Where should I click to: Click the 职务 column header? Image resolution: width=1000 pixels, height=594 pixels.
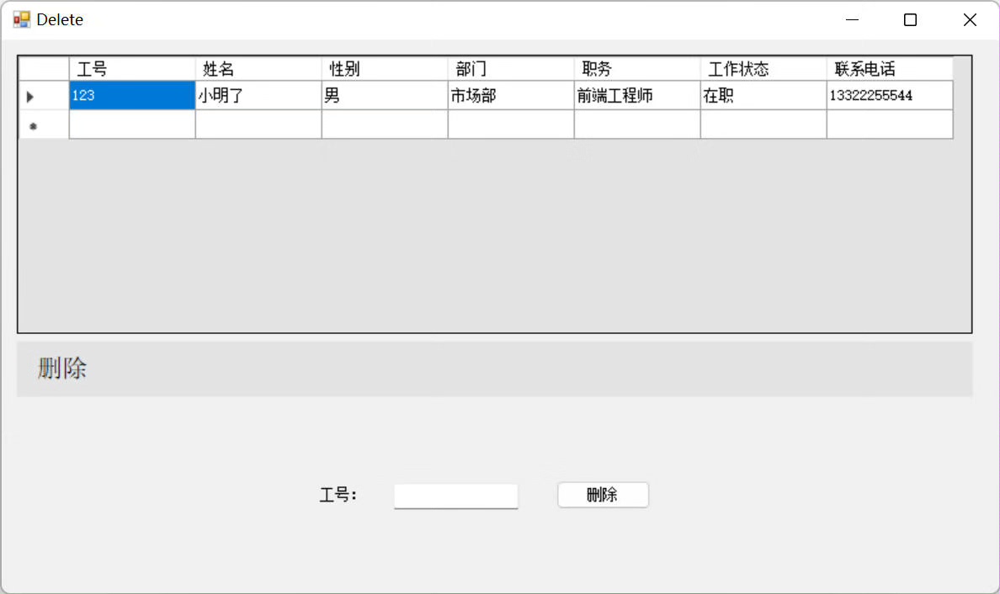(637, 69)
